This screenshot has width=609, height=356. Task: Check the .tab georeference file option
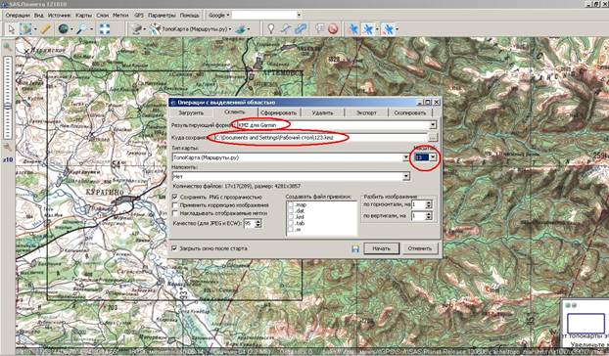pos(291,223)
